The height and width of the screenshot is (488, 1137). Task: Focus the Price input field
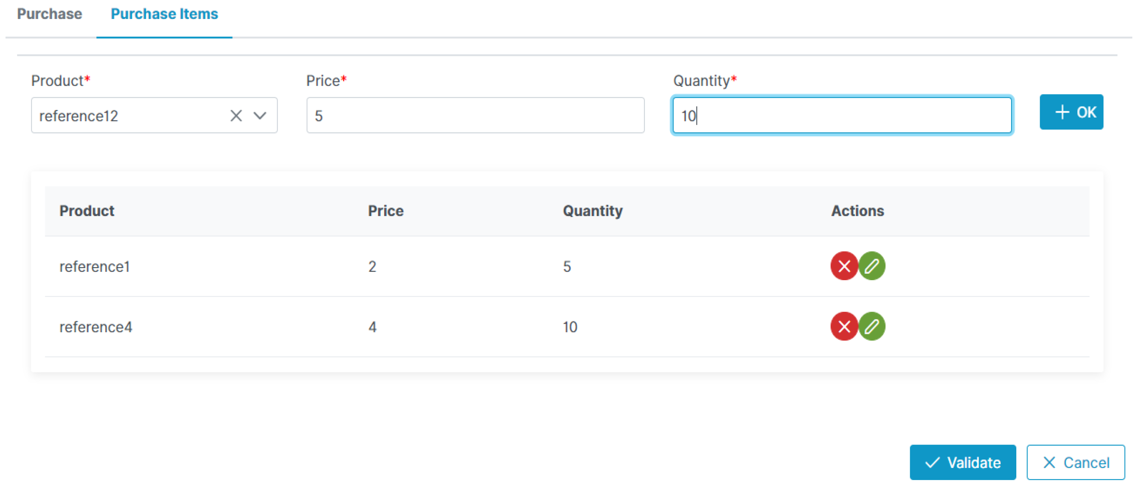click(x=475, y=115)
